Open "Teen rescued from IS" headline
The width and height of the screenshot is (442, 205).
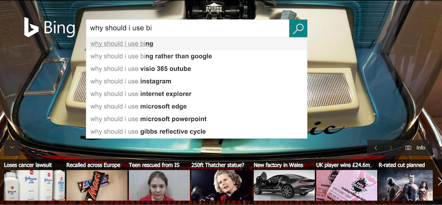click(x=154, y=165)
